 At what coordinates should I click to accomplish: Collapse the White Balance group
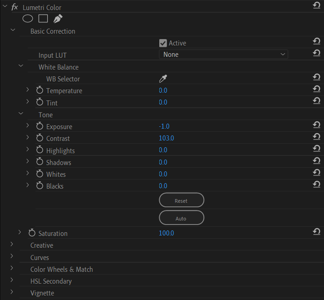pos(21,66)
